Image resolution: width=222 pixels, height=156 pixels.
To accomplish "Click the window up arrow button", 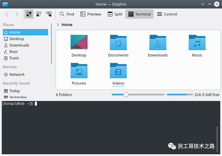I will click(210, 4).
